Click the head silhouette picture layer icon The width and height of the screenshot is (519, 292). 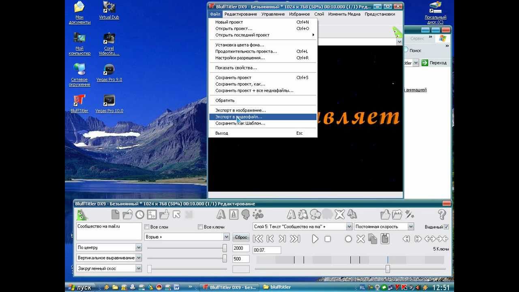tap(245, 214)
